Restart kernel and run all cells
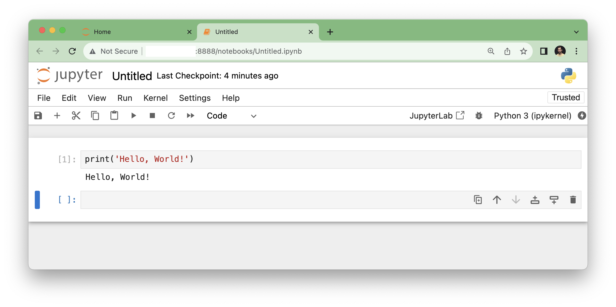The height and width of the screenshot is (307, 616). (190, 116)
